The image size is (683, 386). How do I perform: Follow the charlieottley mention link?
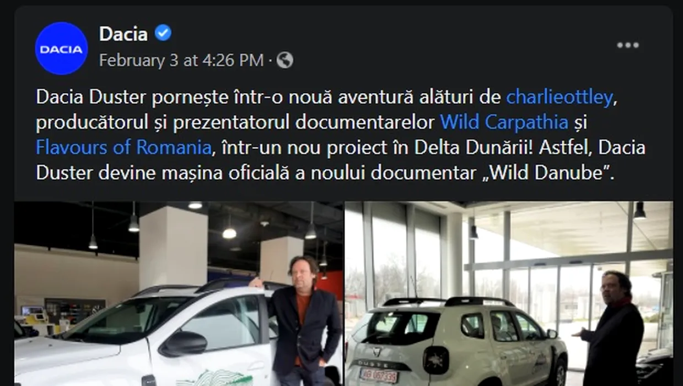pyautogui.click(x=560, y=98)
